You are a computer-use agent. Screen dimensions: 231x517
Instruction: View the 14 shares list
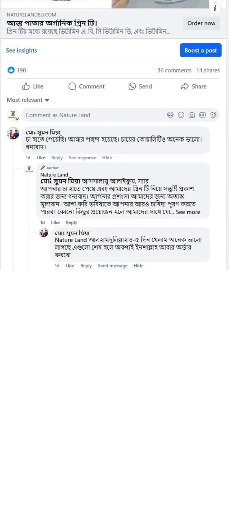tap(208, 71)
